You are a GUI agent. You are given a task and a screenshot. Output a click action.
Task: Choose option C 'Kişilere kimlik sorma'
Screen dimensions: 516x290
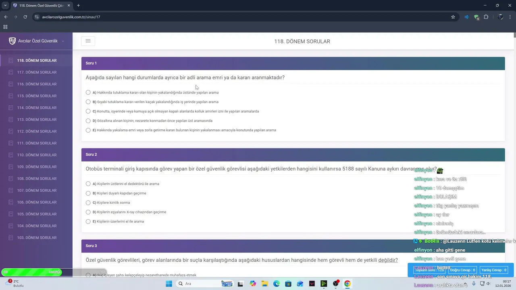coord(88,203)
